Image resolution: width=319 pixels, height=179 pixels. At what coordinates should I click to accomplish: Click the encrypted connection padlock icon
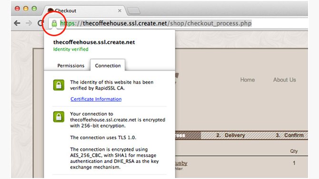point(59,117)
